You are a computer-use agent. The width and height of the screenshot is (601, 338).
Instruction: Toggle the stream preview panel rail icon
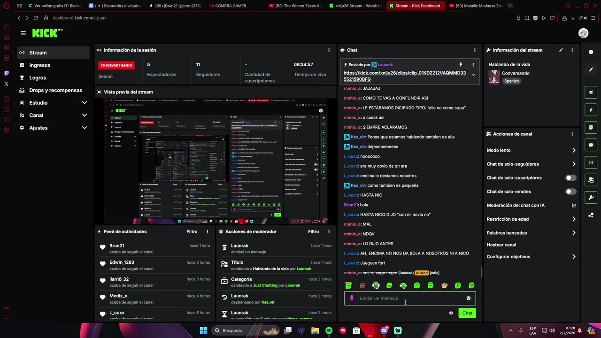591,92
